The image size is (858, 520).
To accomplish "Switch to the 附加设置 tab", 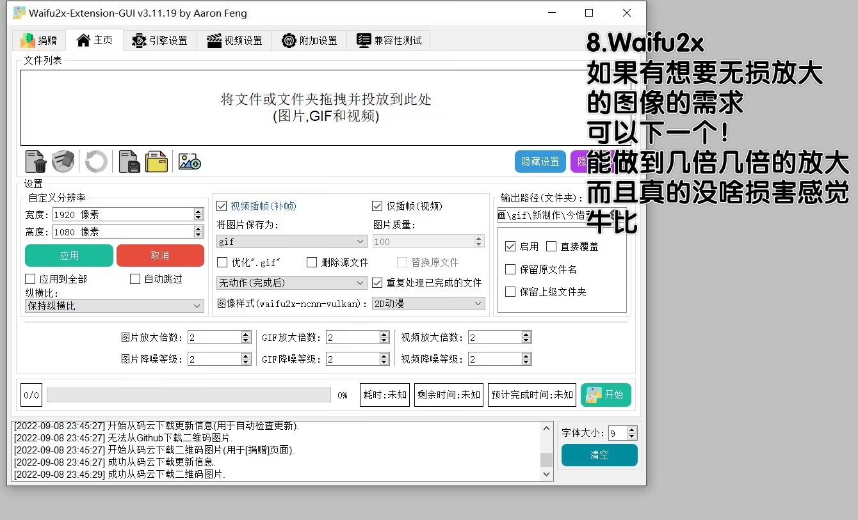I will click(x=310, y=40).
